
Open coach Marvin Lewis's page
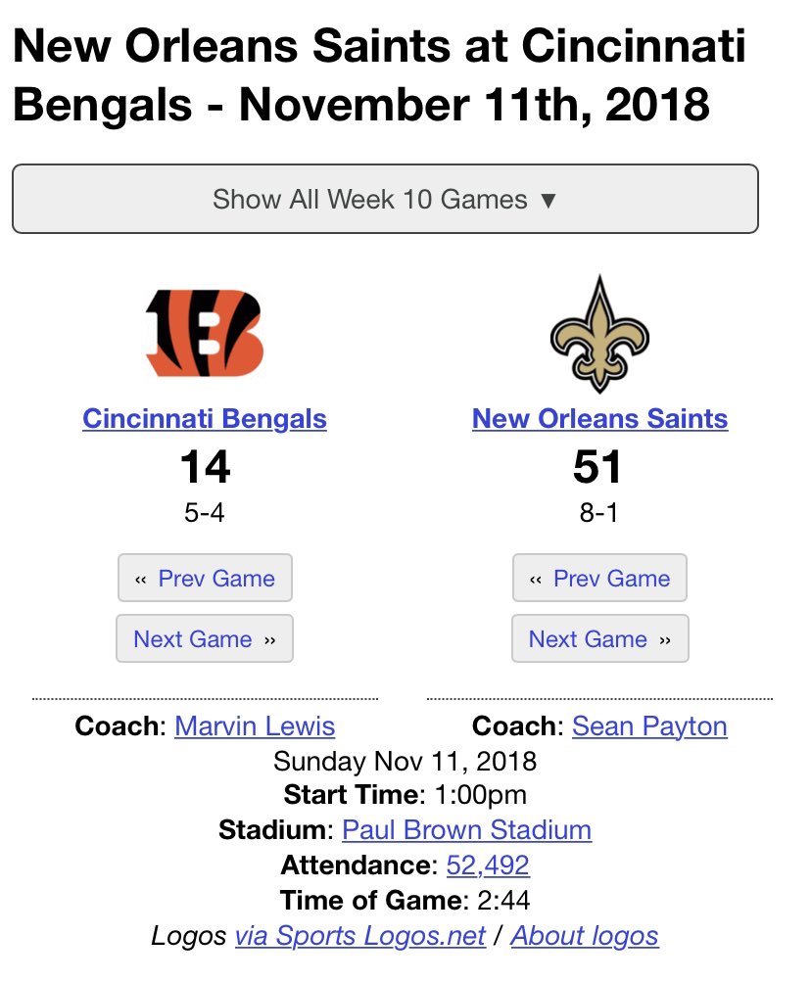click(x=255, y=726)
